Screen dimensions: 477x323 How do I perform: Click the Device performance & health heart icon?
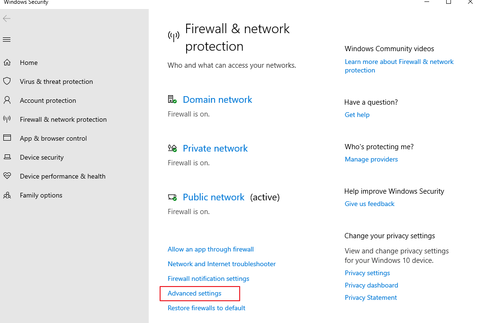click(x=7, y=176)
